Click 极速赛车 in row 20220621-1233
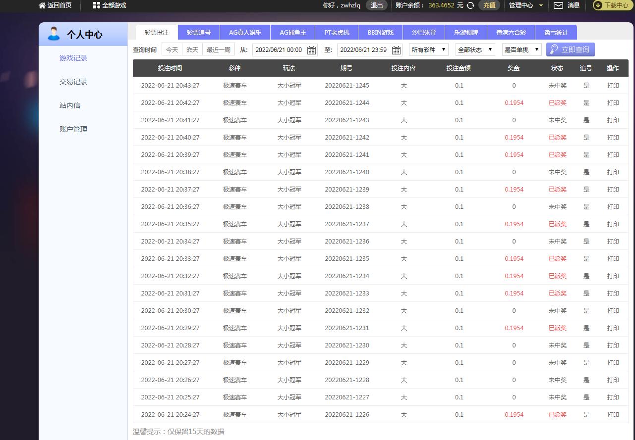 pyautogui.click(x=235, y=293)
